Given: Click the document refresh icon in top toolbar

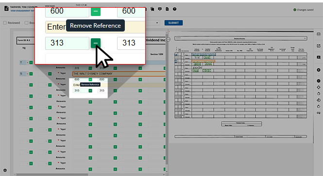Looking at the screenshot, I should [167, 9].
